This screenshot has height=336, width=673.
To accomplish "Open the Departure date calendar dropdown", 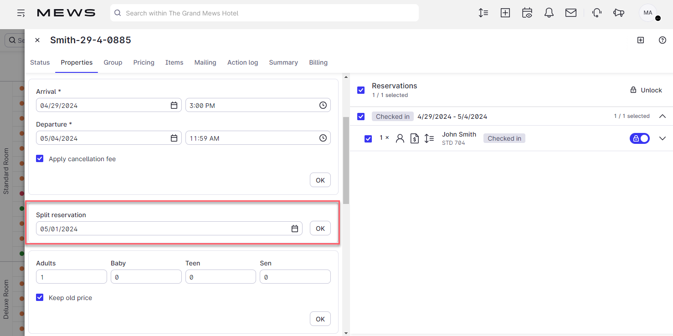I will tap(174, 138).
